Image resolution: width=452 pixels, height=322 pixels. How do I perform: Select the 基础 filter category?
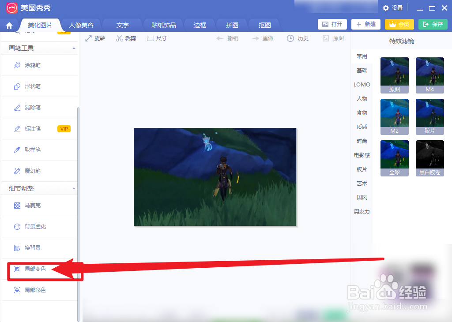362,71
